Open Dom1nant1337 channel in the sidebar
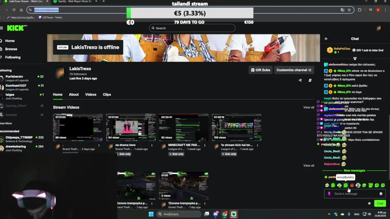This screenshot has width=390, height=219. coord(22,87)
